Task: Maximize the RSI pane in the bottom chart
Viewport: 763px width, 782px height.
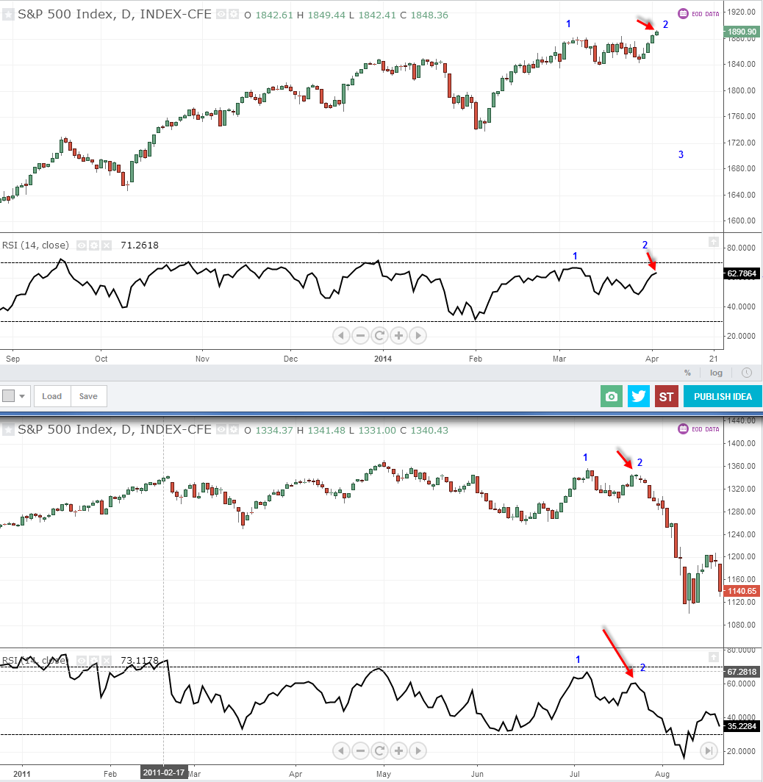Action: tap(714, 657)
